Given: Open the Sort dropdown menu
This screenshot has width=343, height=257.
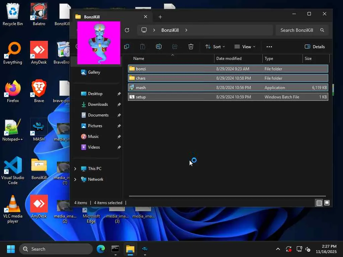Looking at the screenshot, I should (215, 47).
